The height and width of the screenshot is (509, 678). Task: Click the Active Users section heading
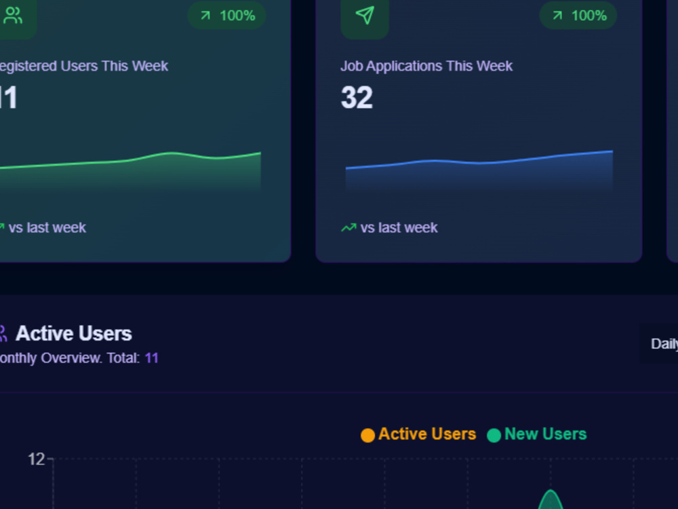click(x=73, y=333)
